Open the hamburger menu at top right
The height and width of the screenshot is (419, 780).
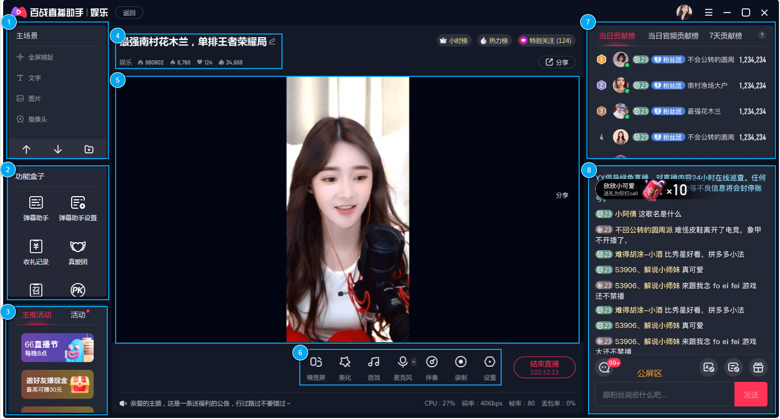(709, 12)
